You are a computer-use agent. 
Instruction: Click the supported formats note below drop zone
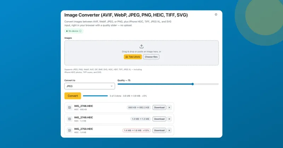(x=103, y=71)
